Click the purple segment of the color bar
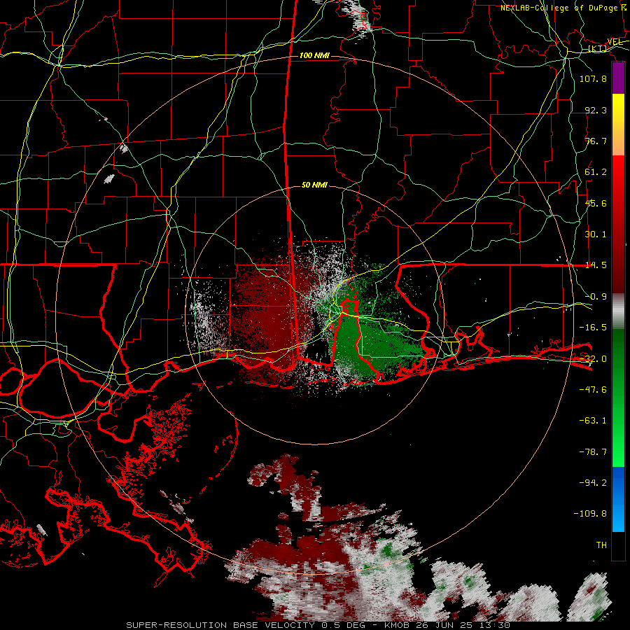Image resolution: width=630 pixels, height=630 pixels. (618, 78)
